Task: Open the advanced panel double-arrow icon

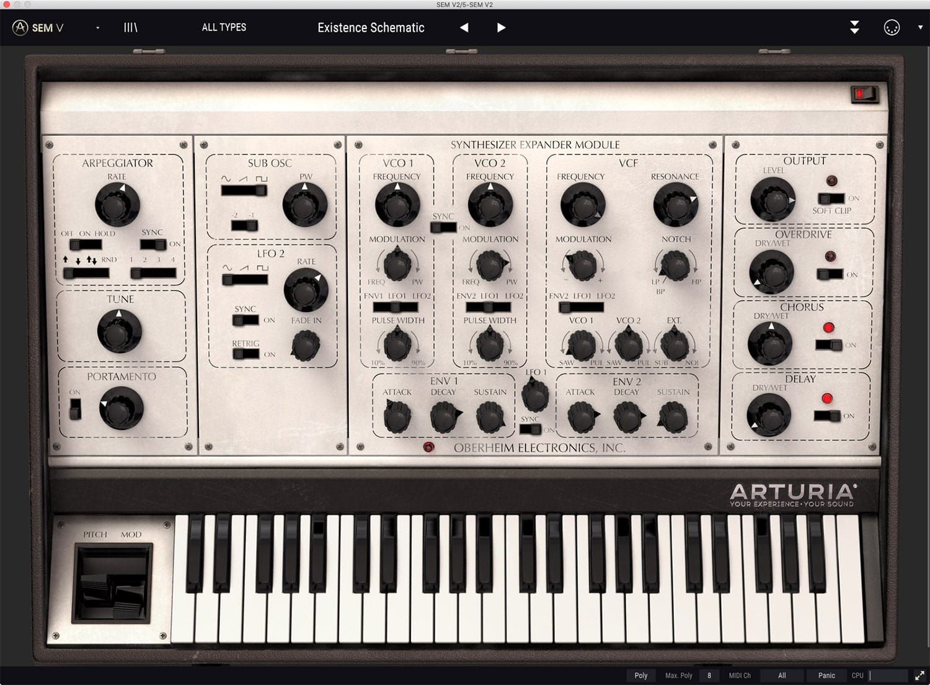Action: click(854, 27)
